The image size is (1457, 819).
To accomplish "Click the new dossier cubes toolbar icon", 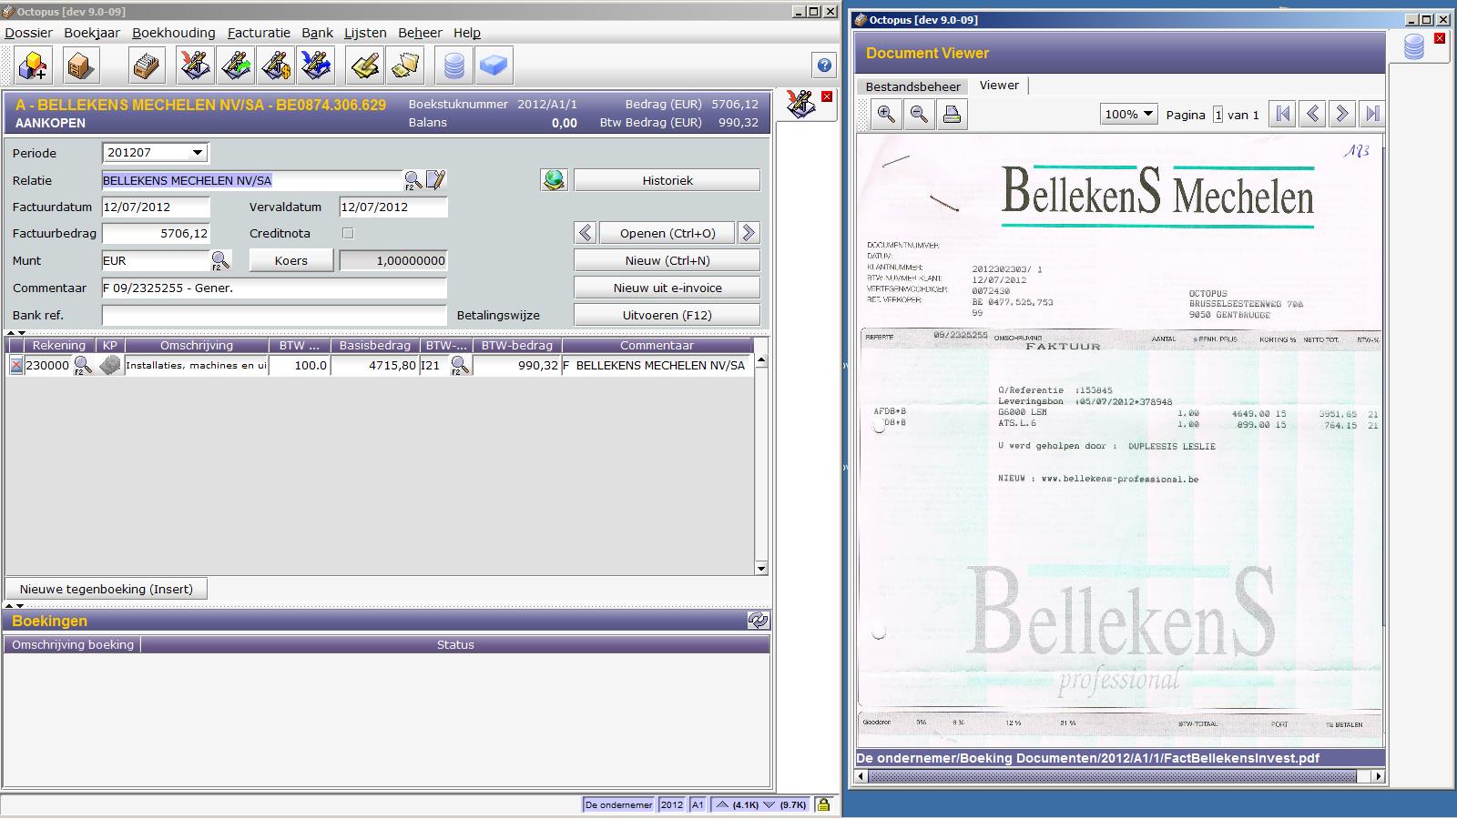I will [x=34, y=66].
